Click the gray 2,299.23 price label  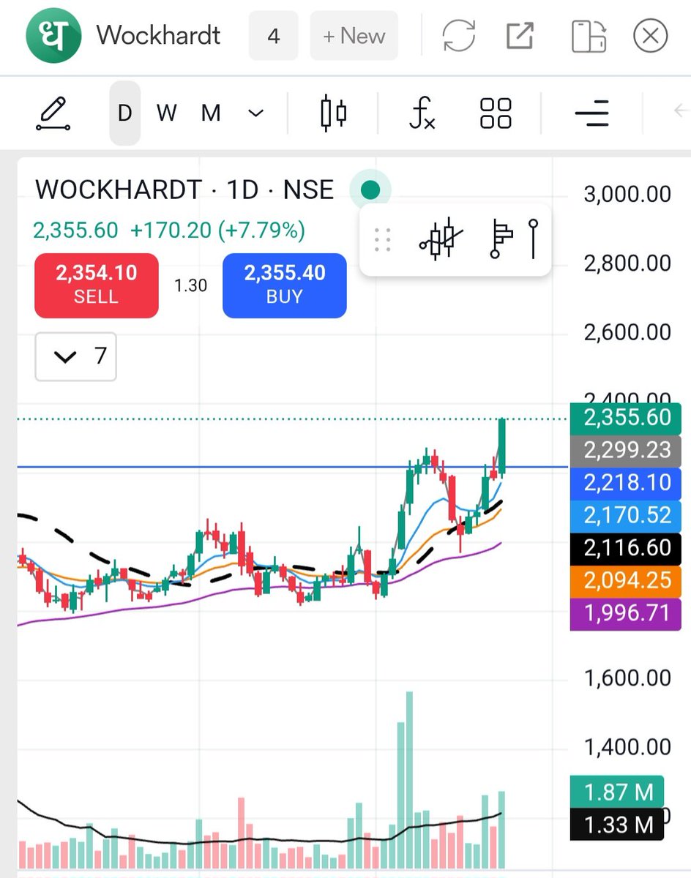[x=626, y=450]
